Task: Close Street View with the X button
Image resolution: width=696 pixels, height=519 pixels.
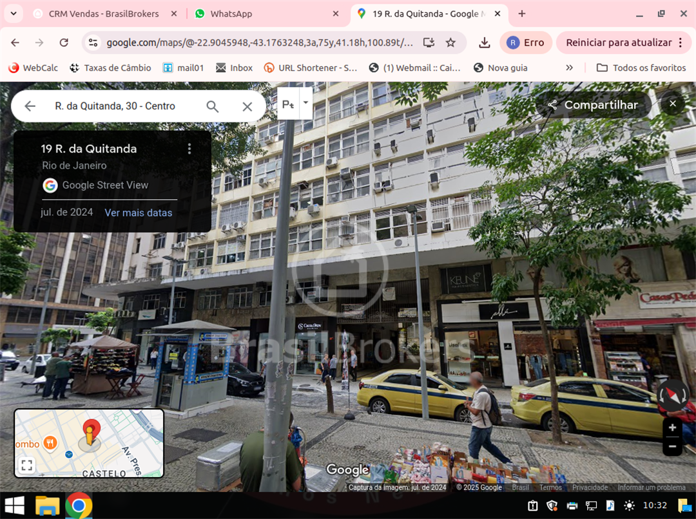Action: pos(673,104)
